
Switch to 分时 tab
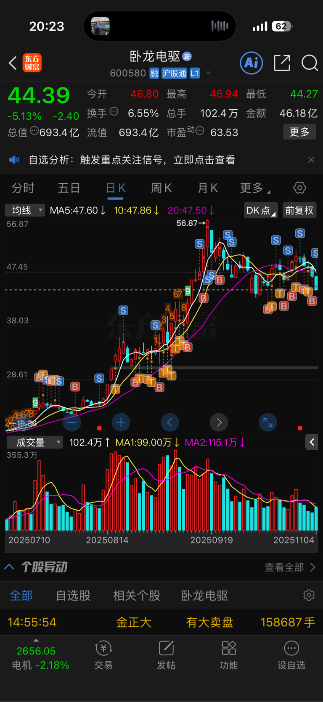pyautogui.click(x=23, y=188)
